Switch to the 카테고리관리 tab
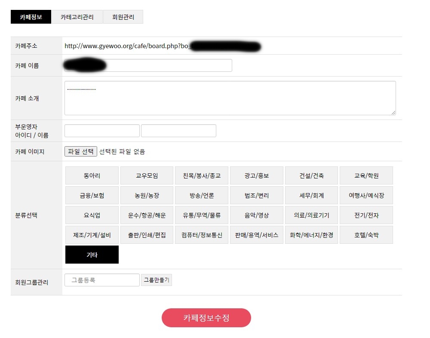Image resolution: width=430 pixels, height=338 pixels. 77,17
